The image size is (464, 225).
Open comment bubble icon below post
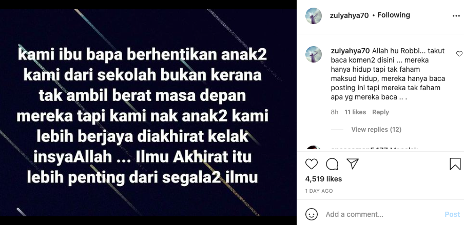pos(332,164)
